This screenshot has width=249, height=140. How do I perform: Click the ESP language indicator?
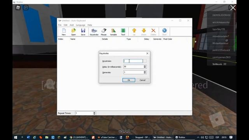click(x=217, y=137)
